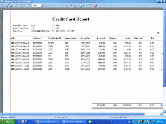Click the 100% zoom input field

click(x=37, y=5)
